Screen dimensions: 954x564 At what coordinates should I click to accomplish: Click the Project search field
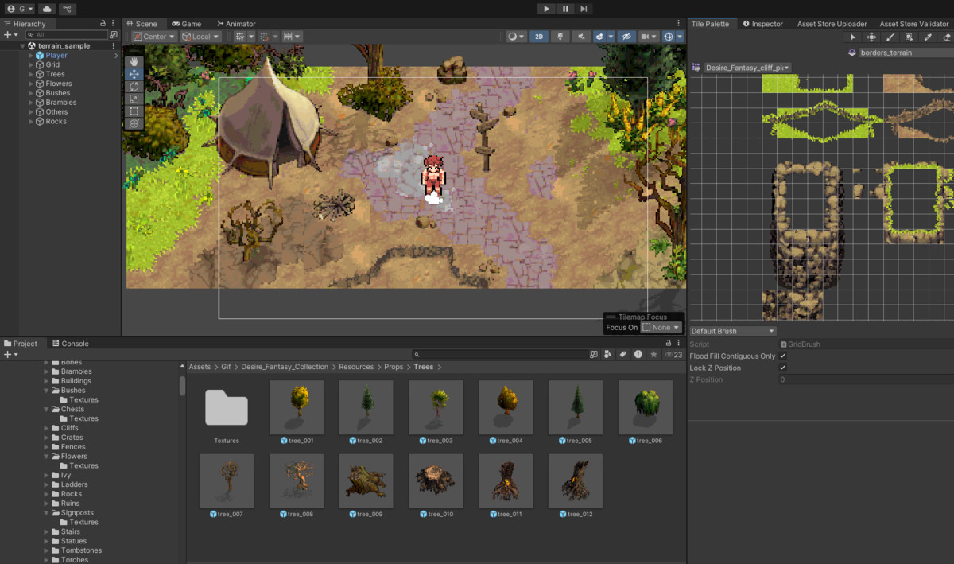(499, 355)
